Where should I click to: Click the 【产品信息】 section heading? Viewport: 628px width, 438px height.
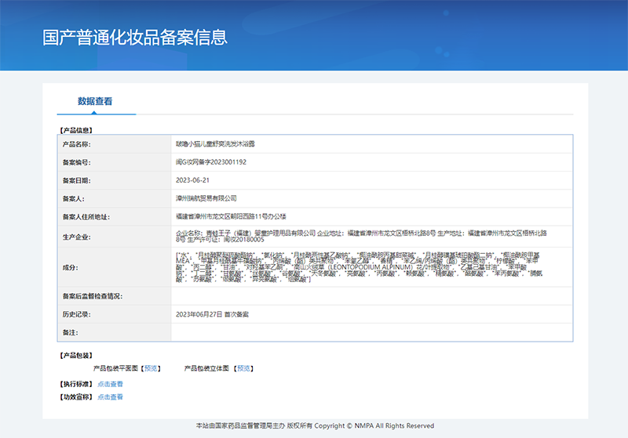[75, 129]
